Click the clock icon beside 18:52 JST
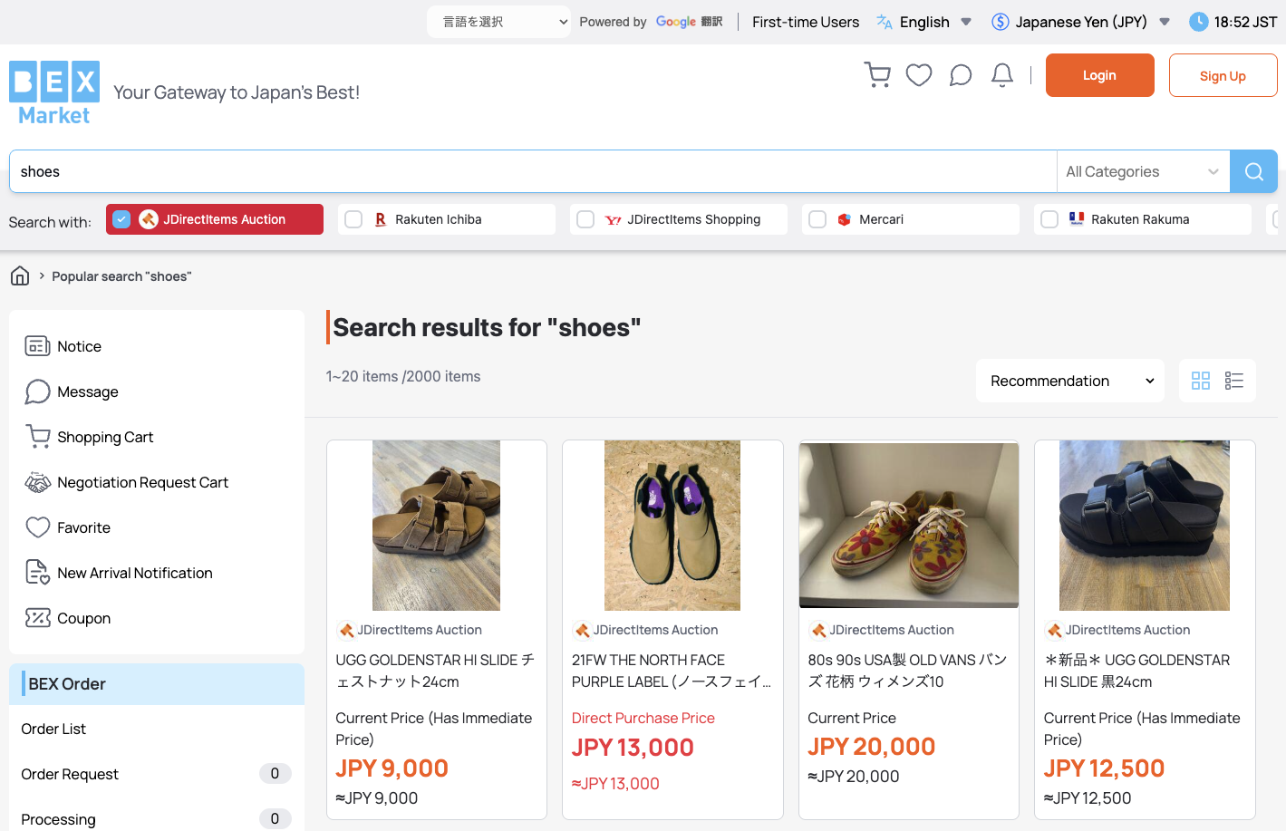 pyautogui.click(x=1198, y=22)
